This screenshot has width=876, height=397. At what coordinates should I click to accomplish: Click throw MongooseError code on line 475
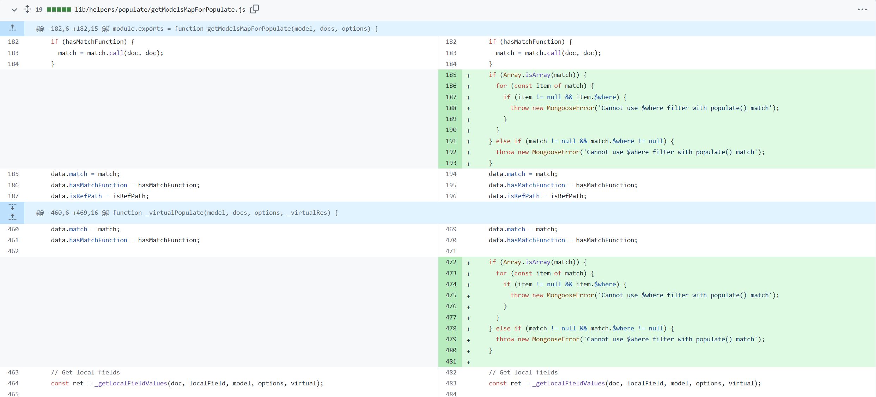point(645,295)
